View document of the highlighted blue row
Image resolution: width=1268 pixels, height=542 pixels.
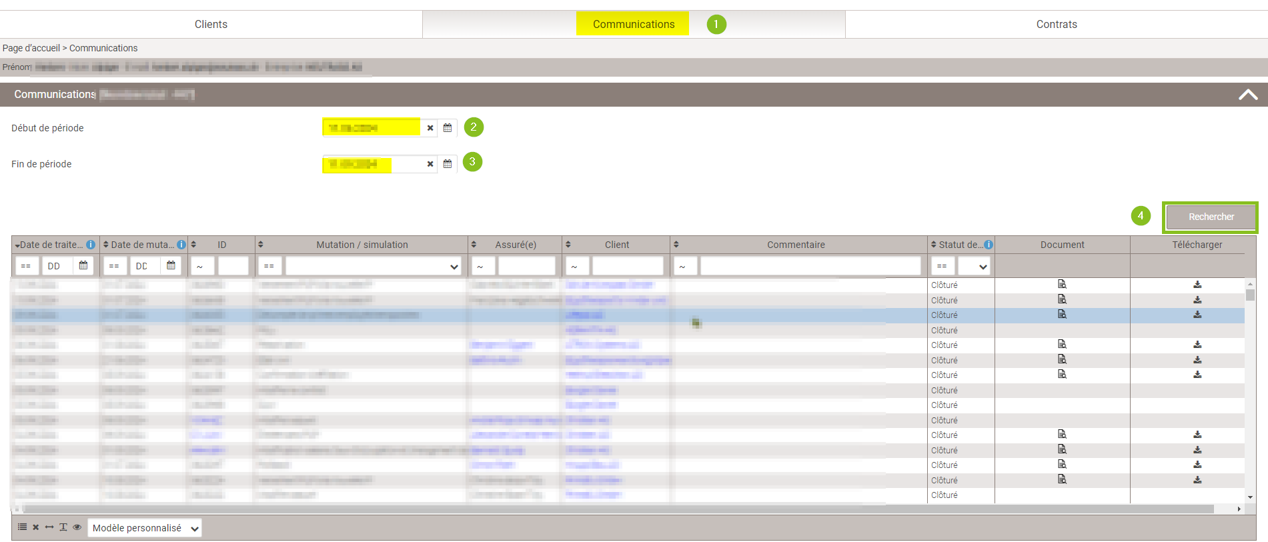(1062, 314)
